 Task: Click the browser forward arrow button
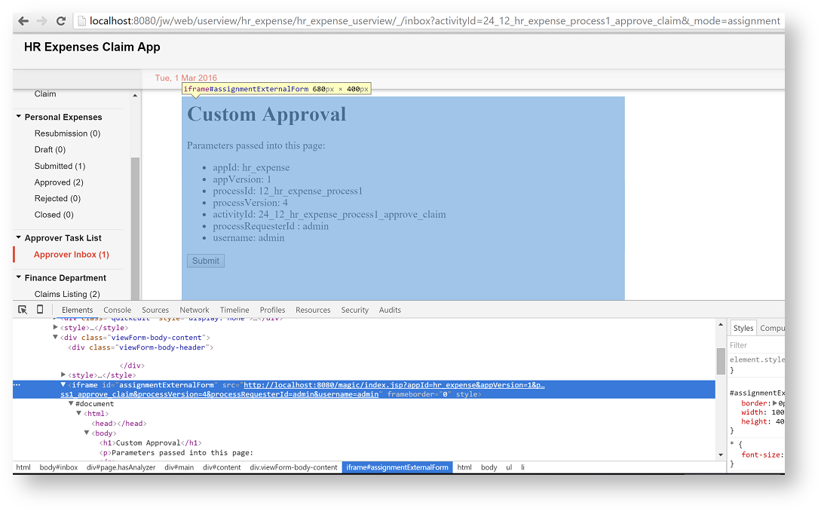pos(42,21)
